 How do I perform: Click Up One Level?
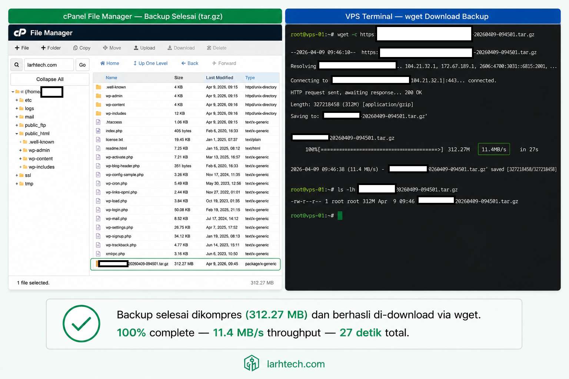(150, 63)
